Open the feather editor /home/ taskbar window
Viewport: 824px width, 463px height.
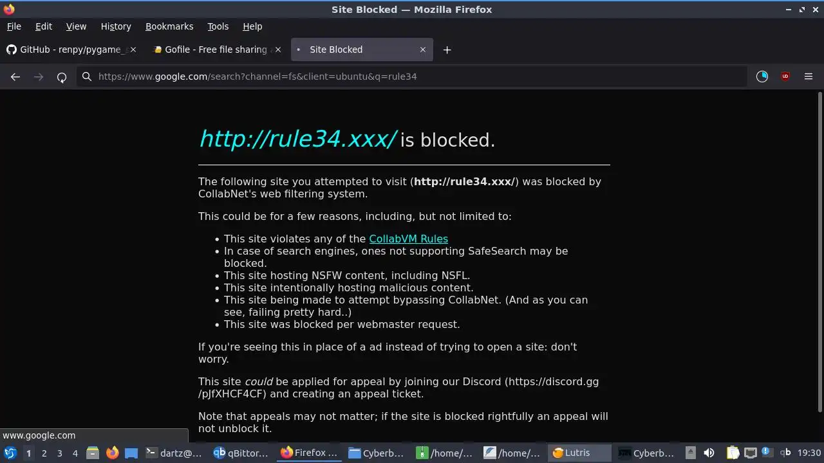click(512, 453)
